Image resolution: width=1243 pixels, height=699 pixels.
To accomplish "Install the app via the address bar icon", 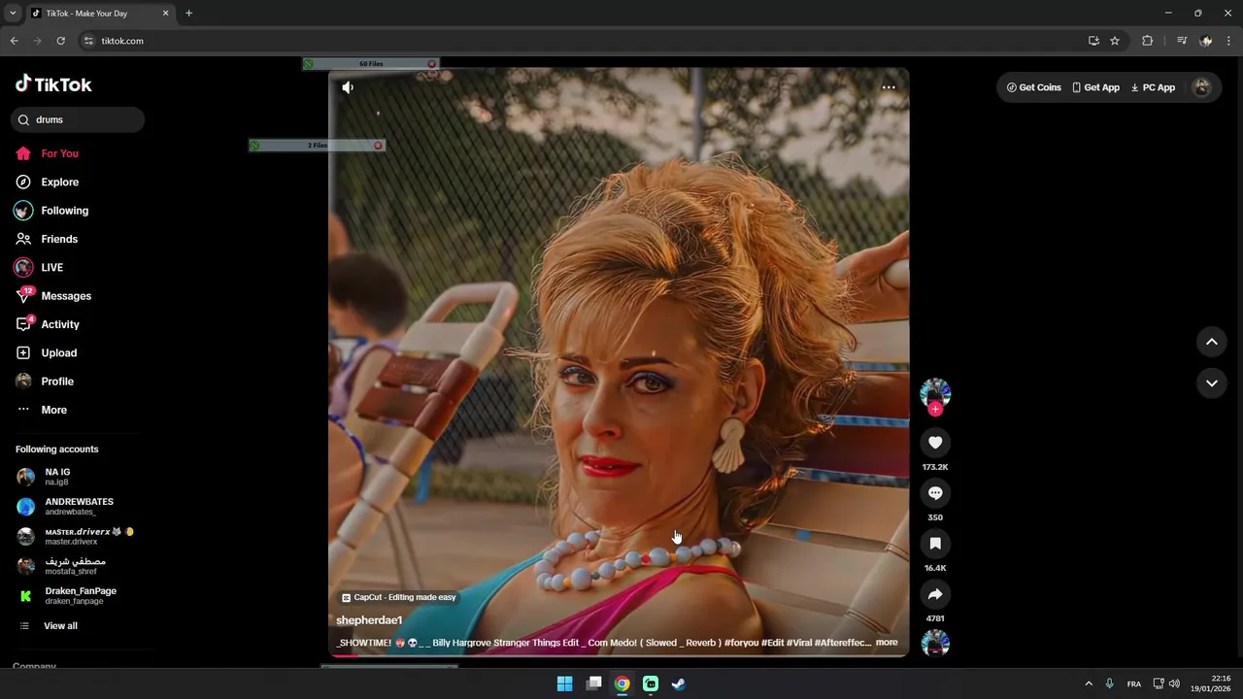I will point(1093,41).
